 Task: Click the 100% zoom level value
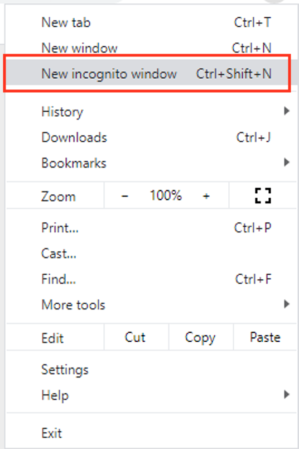(166, 196)
